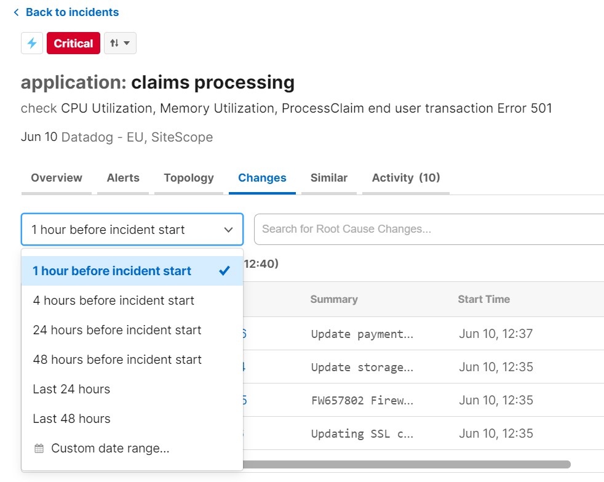Screen dimensions: 604x482
Task: Click the Critical severity badge
Action: 73,43
